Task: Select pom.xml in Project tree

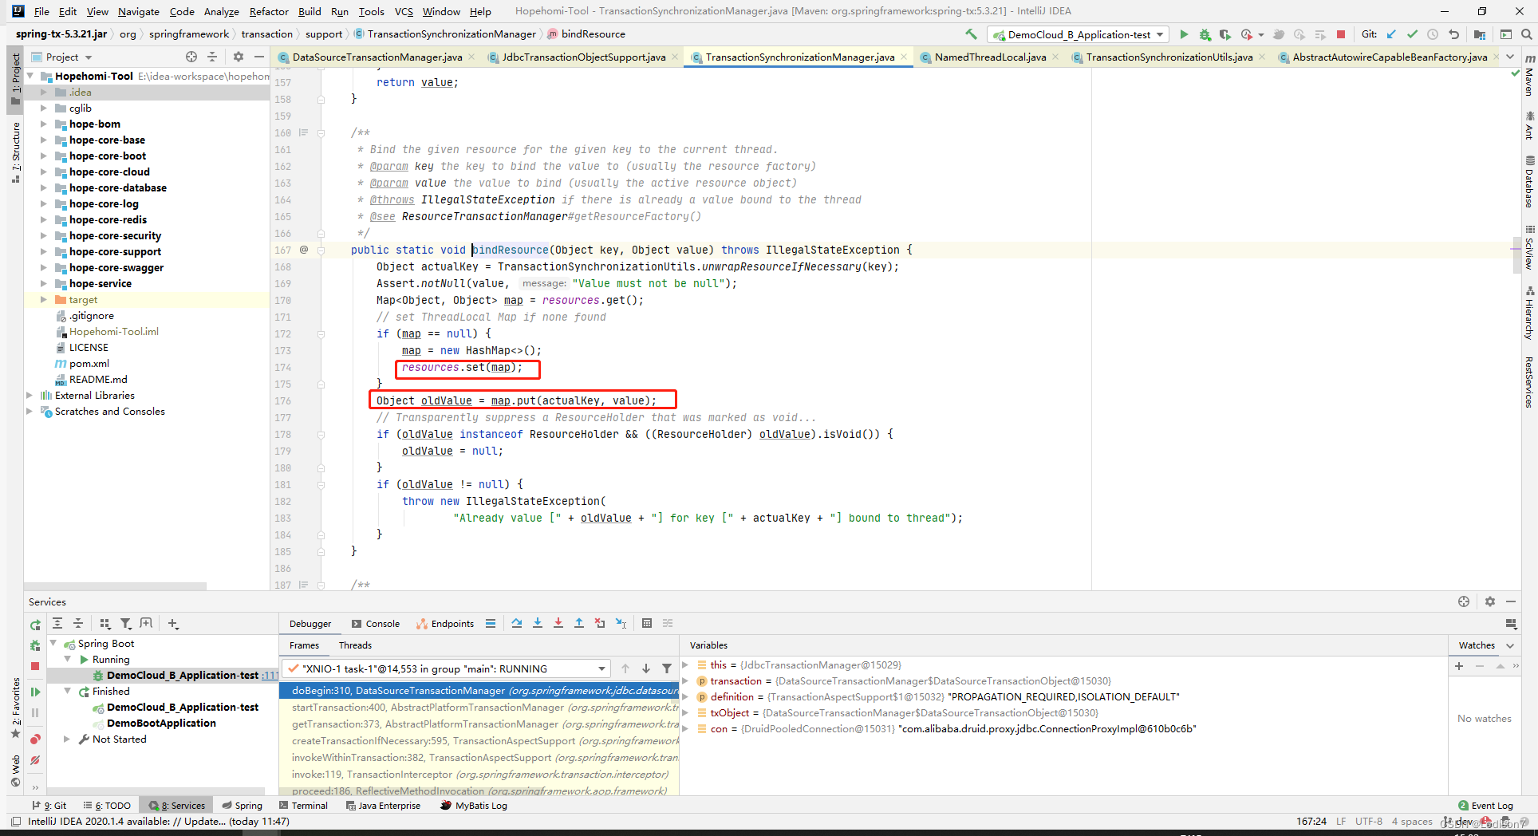Action: [x=89, y=364]
